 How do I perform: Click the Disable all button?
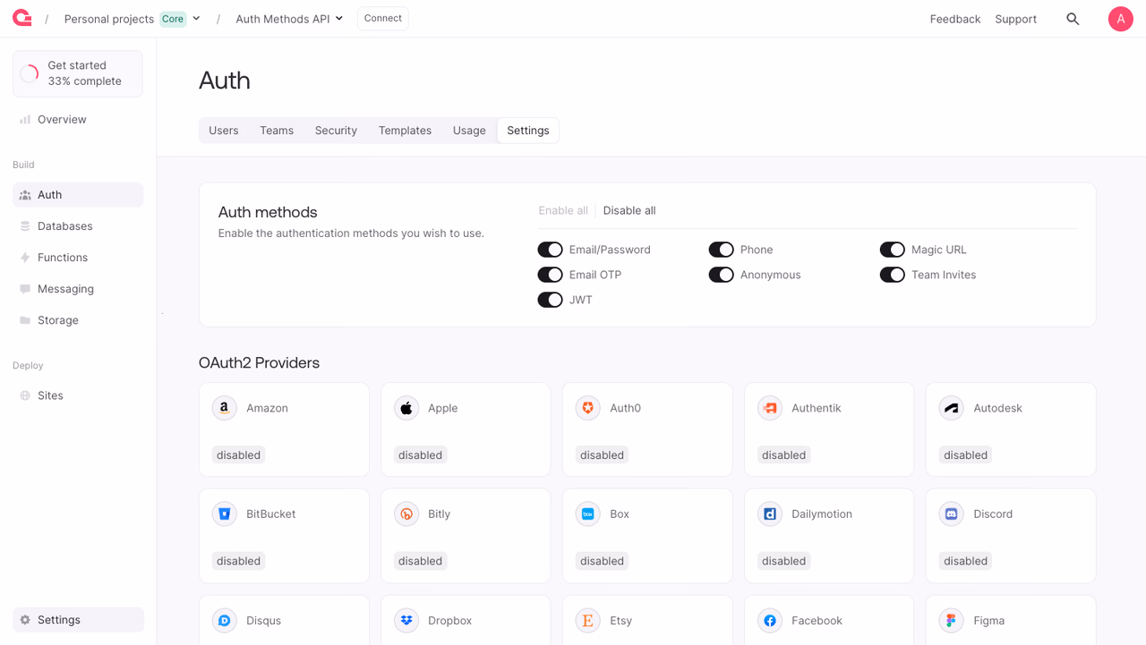[x=629, y=211]
